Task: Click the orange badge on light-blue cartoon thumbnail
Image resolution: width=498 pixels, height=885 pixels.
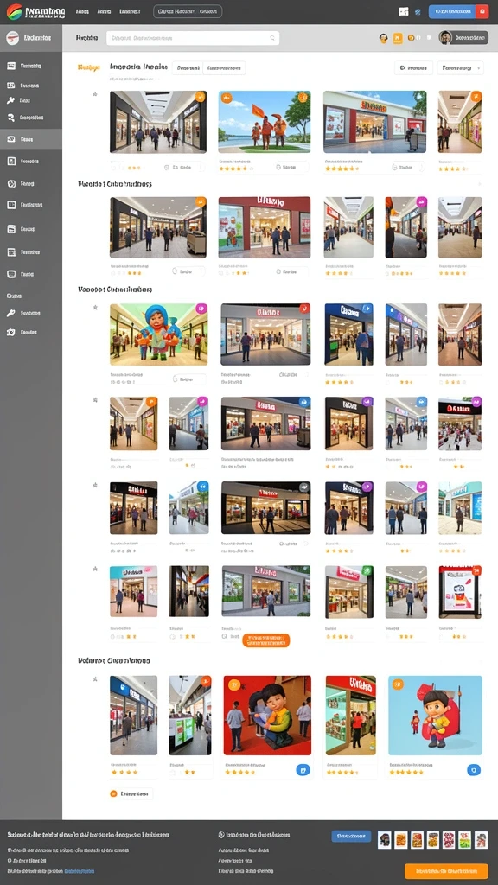Action: (x=398, y=684)
